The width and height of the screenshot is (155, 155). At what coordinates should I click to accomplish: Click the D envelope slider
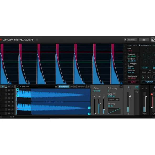(104, 106)
